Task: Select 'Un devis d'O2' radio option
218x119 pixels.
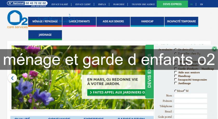Action: (x=176, y=49)
